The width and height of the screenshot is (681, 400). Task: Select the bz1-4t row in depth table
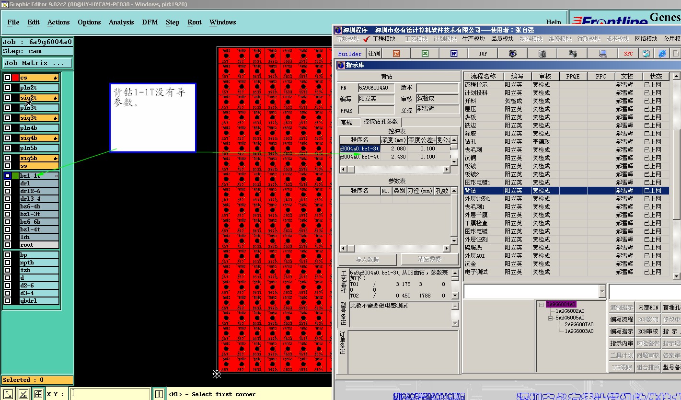coord(395,157)
